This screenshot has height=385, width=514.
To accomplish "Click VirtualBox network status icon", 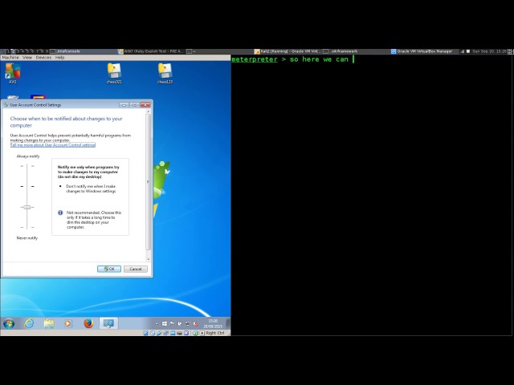I will point(166,333).
